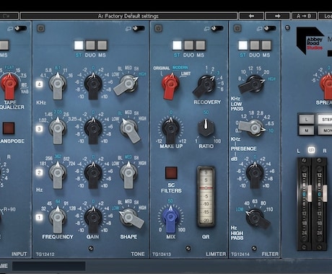The image size is (332, 274).
Task: Select MS mode in FILTER module
Action: [x=266, y=45]
